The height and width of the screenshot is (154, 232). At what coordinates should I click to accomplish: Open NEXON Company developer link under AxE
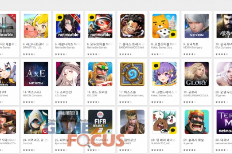[32, 95]
